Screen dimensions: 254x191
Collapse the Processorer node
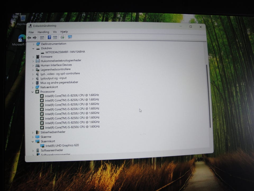coord(33,92)
